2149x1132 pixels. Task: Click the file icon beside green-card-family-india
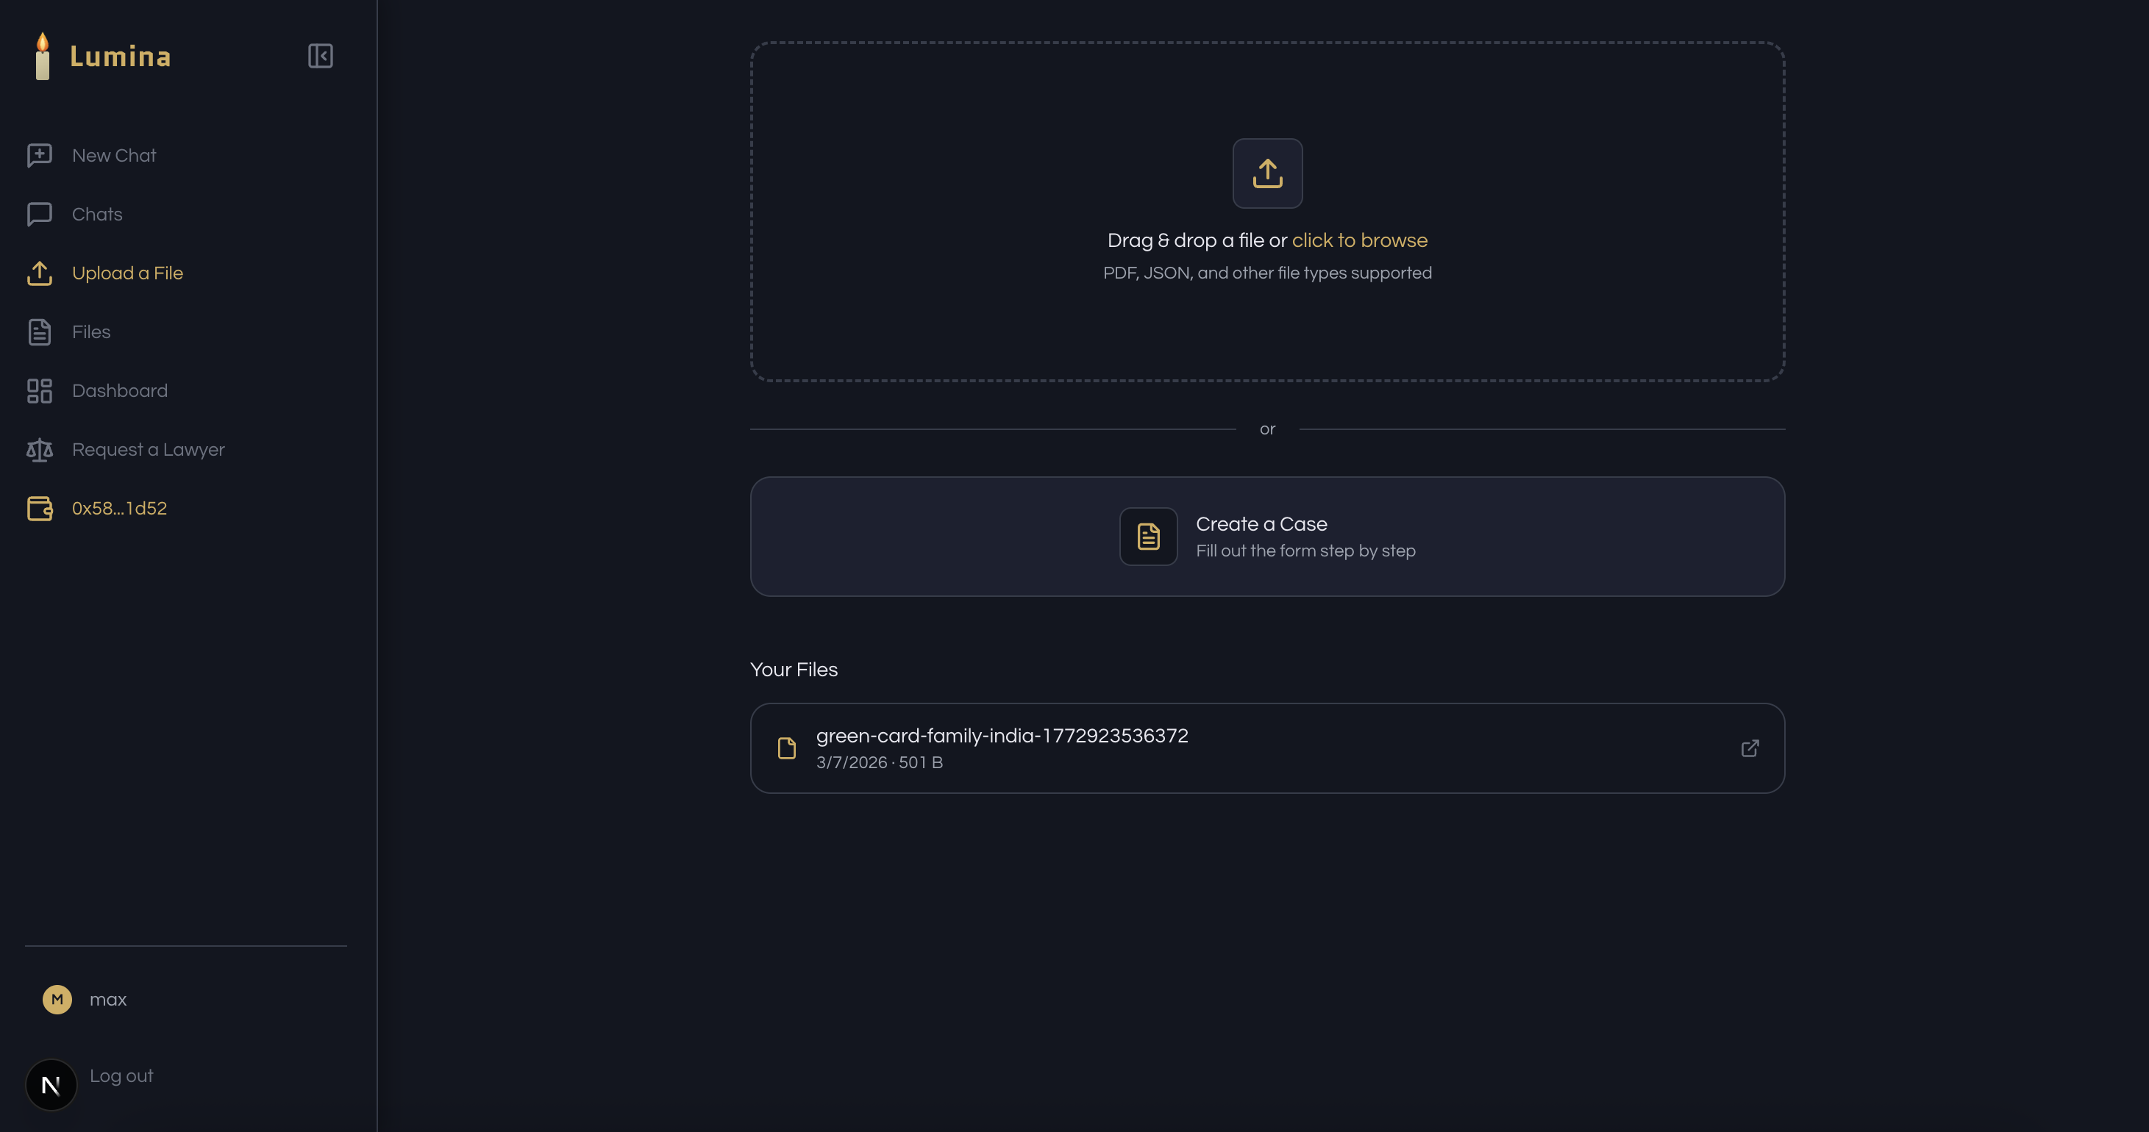coord(786,748)
